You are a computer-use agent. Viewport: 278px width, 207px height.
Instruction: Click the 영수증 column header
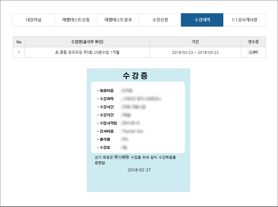253,42
